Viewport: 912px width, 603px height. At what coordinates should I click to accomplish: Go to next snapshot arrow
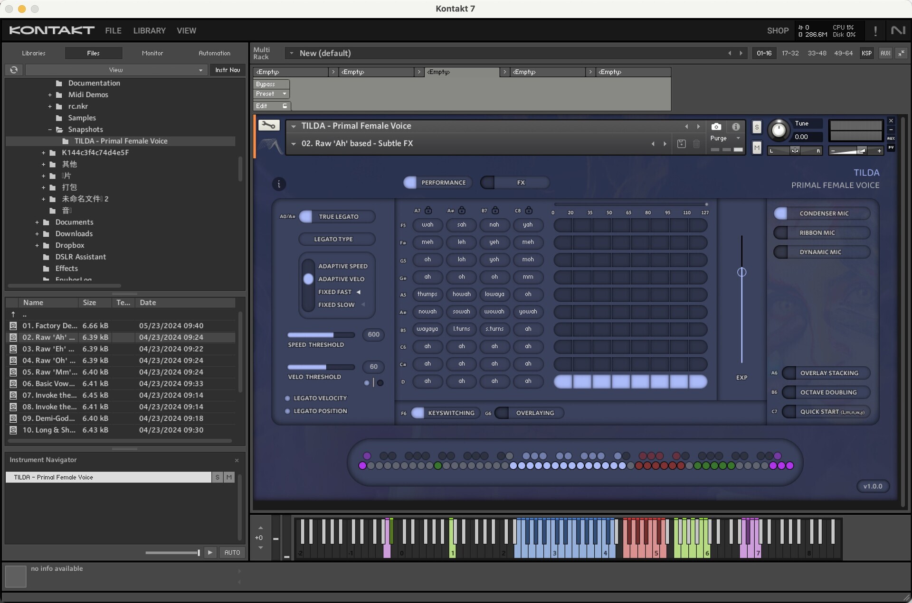665,144
